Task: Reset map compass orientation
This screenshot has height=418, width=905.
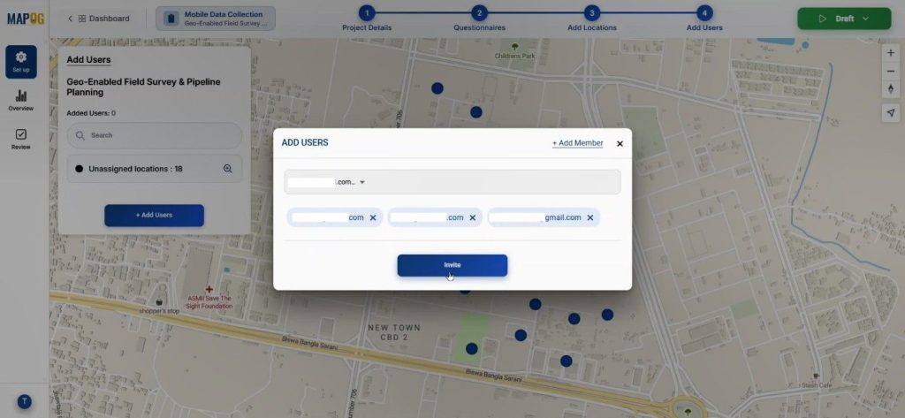Action: click(x=891, y=89)
